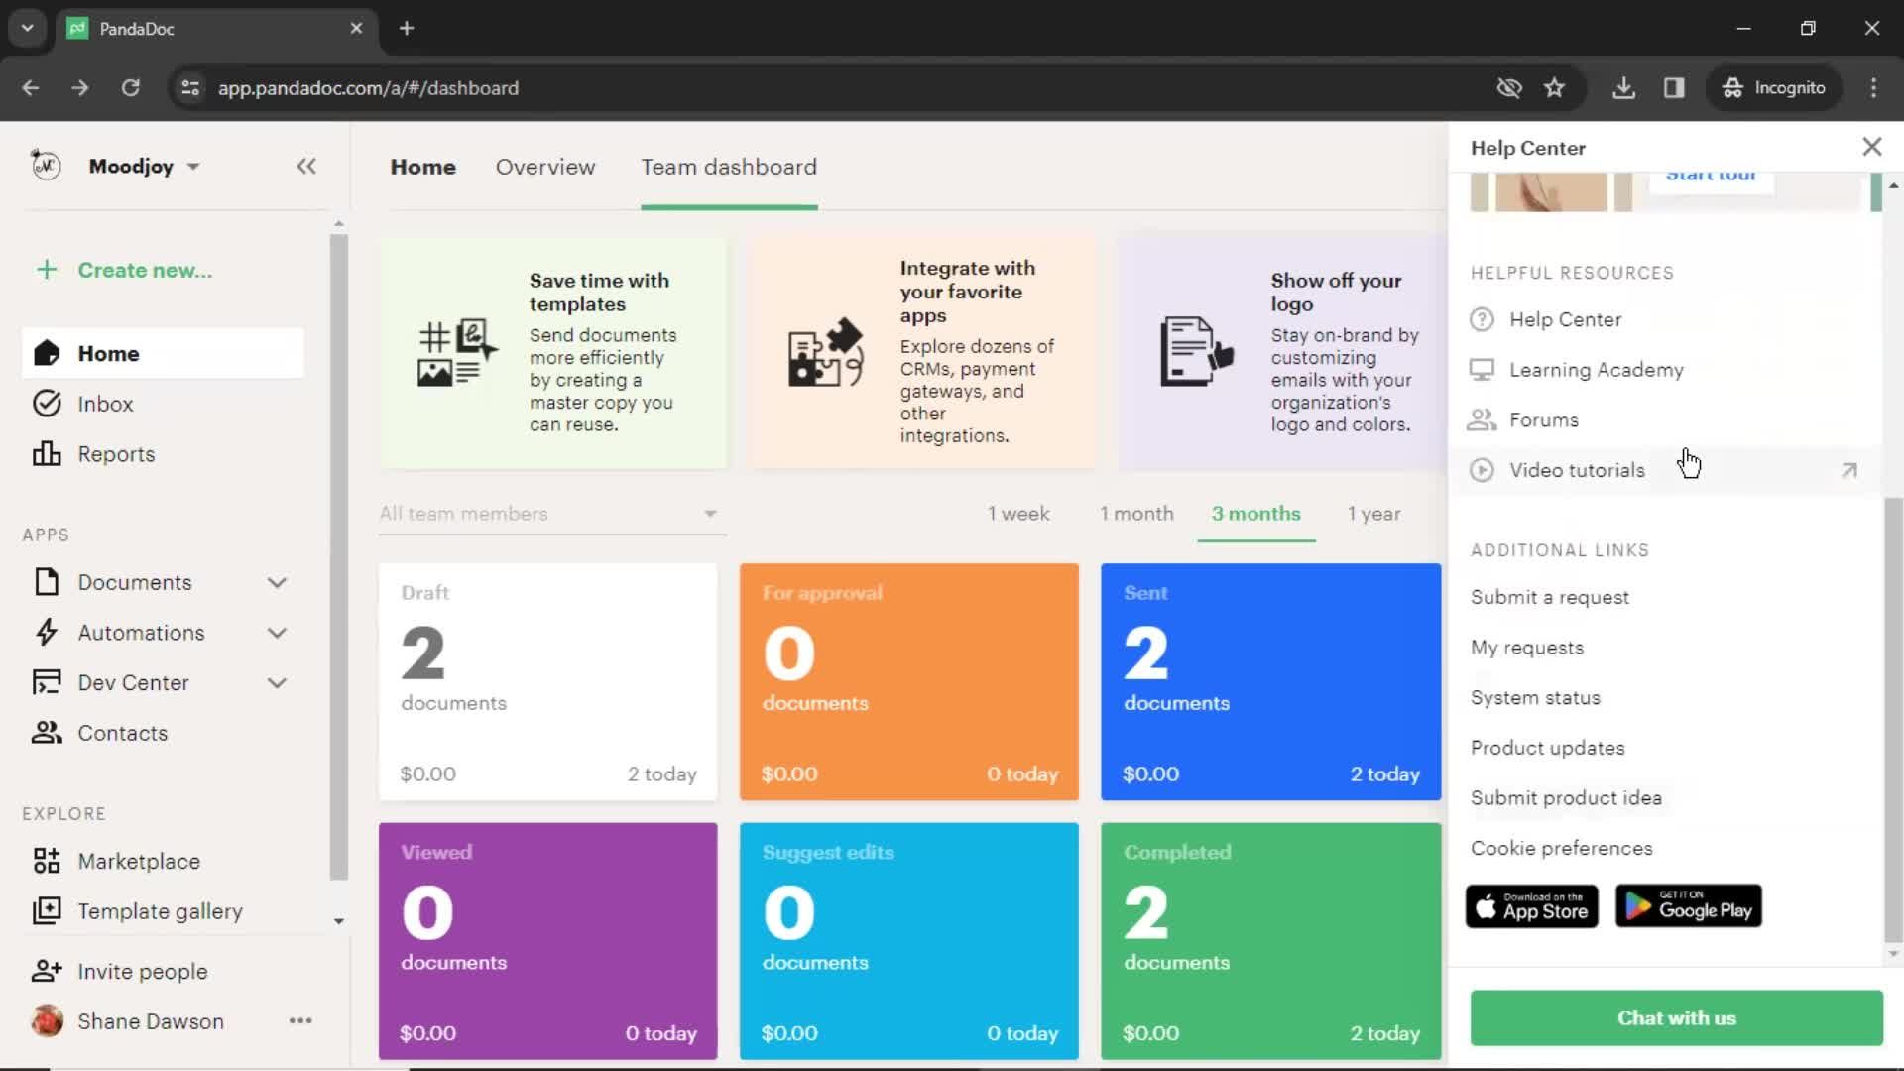Click the Learning Academy monitor icon
1904x1071 pixels.
pos(1482,370)
